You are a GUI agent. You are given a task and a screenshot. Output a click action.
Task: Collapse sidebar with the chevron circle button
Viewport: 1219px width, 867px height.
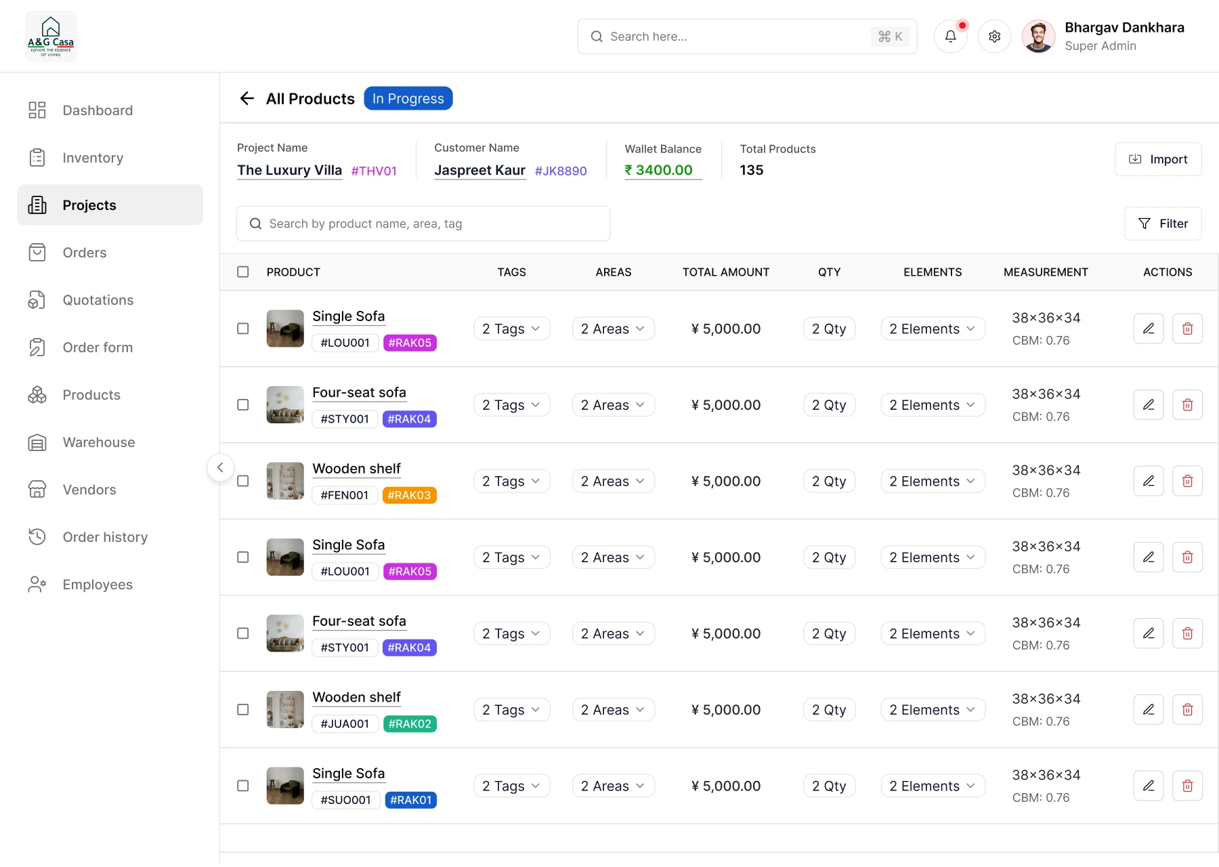pos(220,467)
